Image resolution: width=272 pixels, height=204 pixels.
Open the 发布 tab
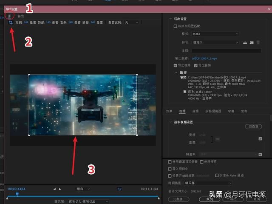(244, 111)
